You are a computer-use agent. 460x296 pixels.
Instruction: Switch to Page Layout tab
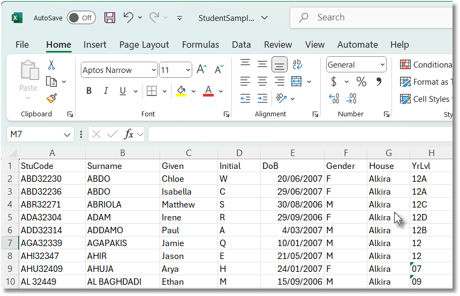tap(144, 45)
